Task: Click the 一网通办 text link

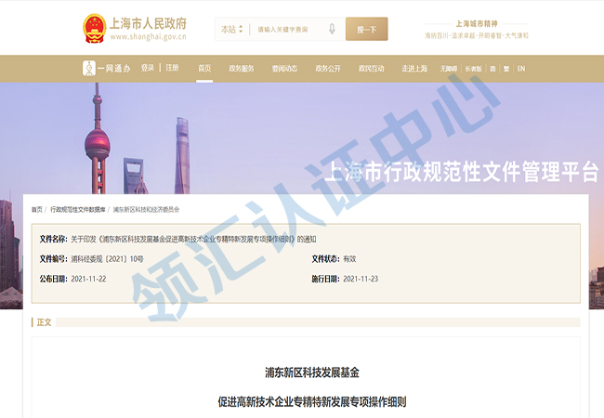Action: 113,69
